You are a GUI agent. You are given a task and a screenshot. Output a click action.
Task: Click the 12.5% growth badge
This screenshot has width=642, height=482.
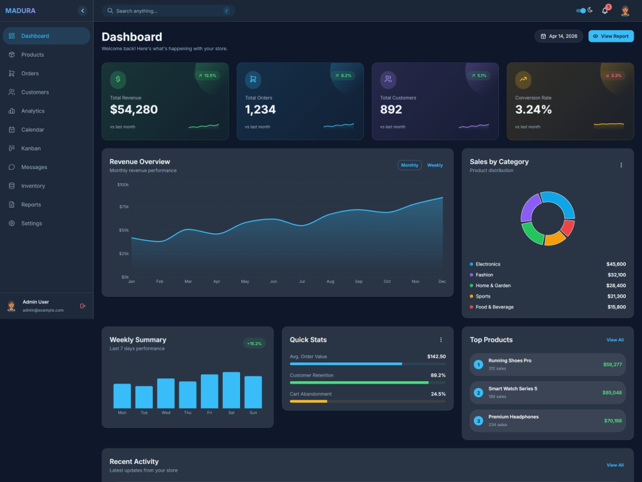click(207, 75)
